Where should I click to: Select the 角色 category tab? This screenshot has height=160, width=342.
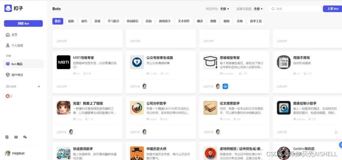84,21
